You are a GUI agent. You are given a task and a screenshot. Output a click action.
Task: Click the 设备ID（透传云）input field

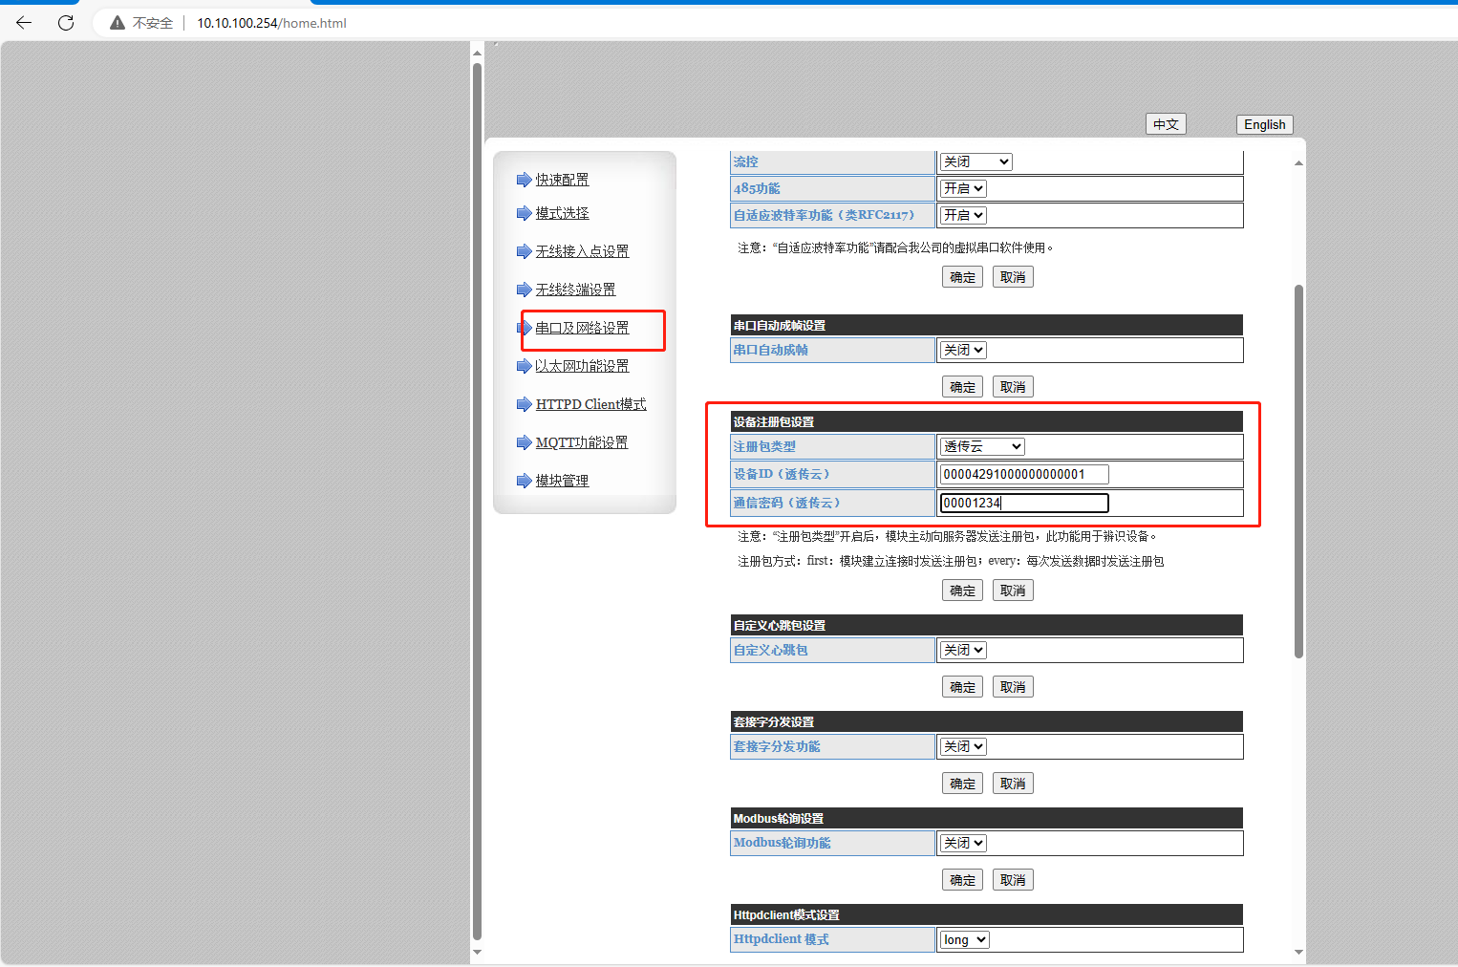click(x=1023, y=474)
